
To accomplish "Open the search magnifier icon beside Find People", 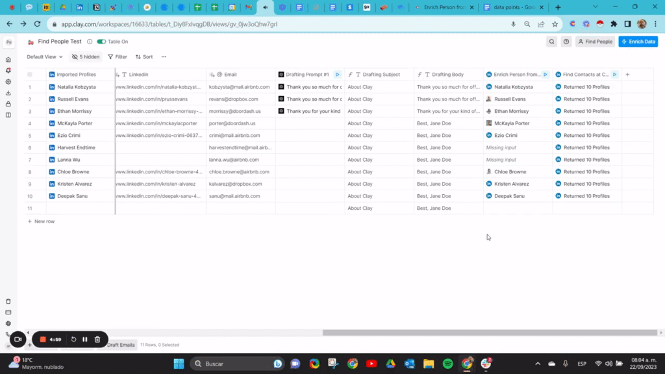I will point(551,42).
